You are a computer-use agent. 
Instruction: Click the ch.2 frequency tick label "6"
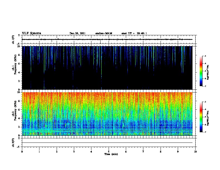[19, 110]
